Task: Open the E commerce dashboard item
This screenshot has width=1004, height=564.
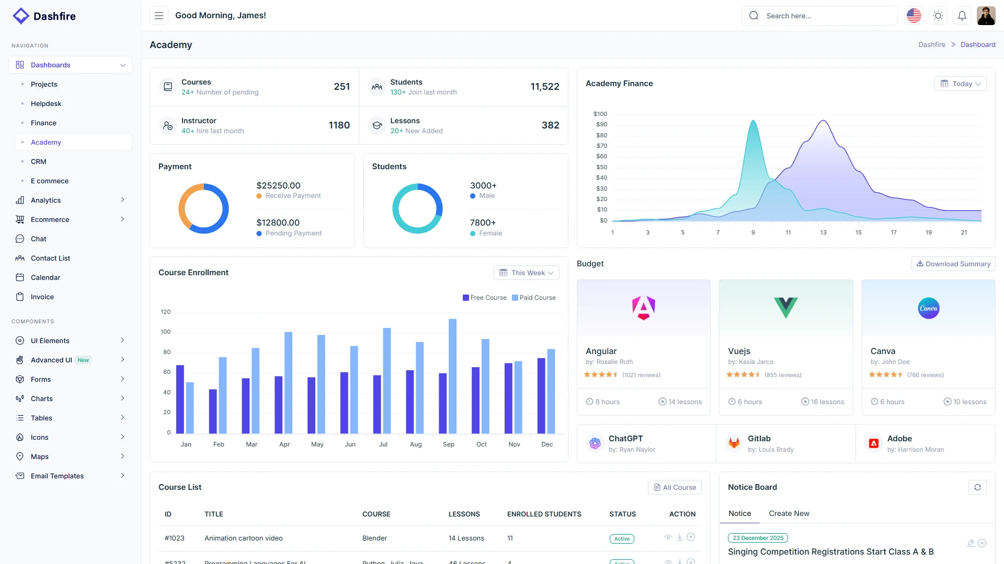Action: point(73,181)
